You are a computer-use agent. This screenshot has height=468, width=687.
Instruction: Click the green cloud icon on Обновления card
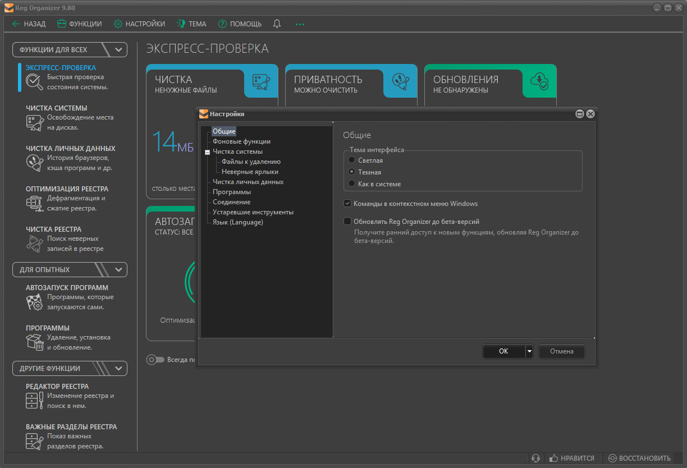540,82
